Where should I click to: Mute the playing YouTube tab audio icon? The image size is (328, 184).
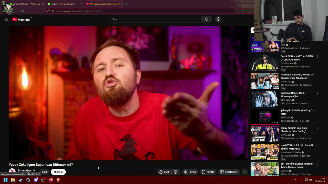[x=91, y=4]
